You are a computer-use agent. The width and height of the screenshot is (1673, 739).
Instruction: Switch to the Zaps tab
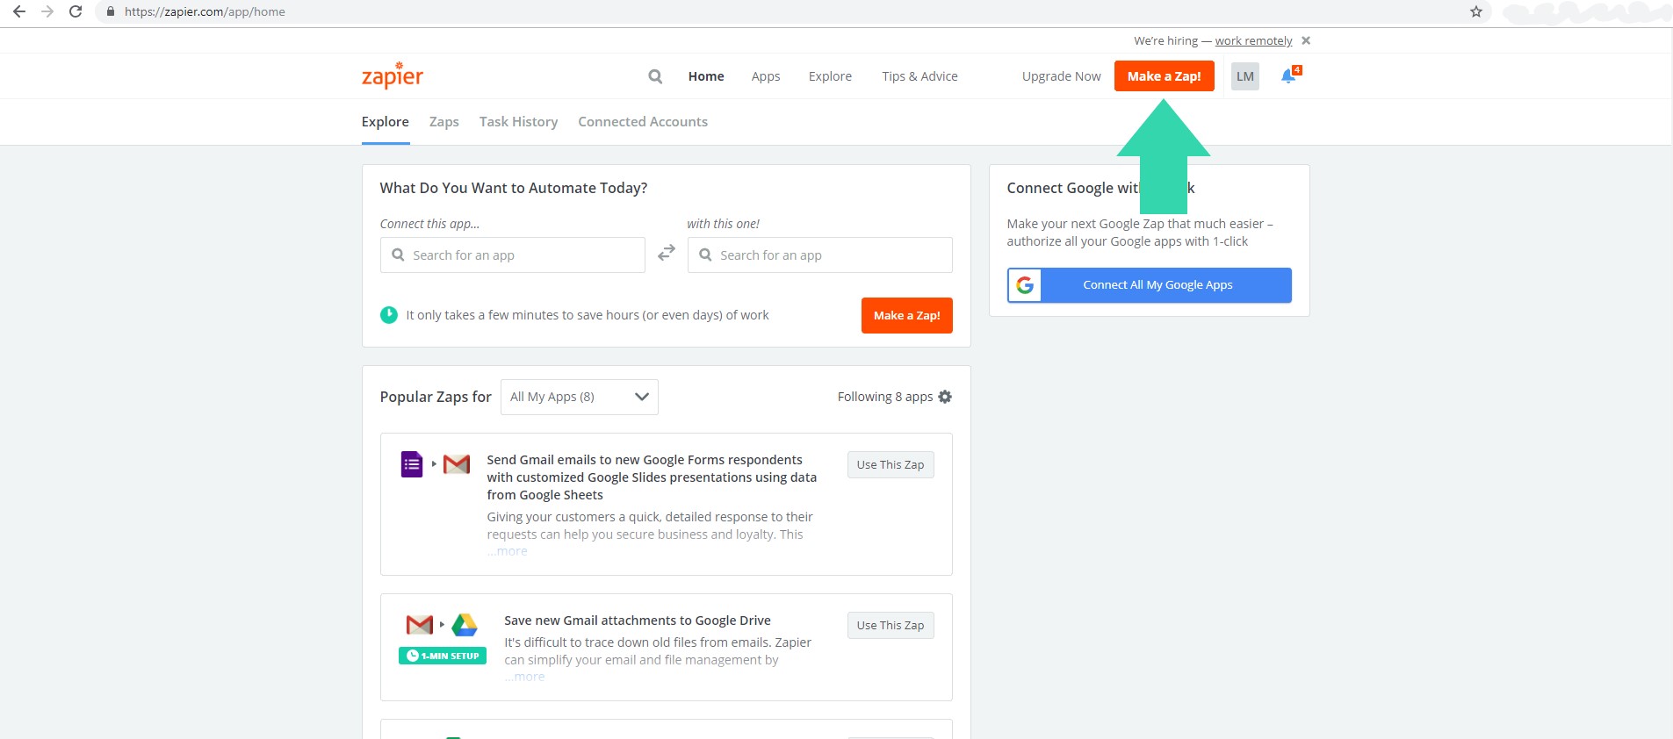tap(443, 122)
